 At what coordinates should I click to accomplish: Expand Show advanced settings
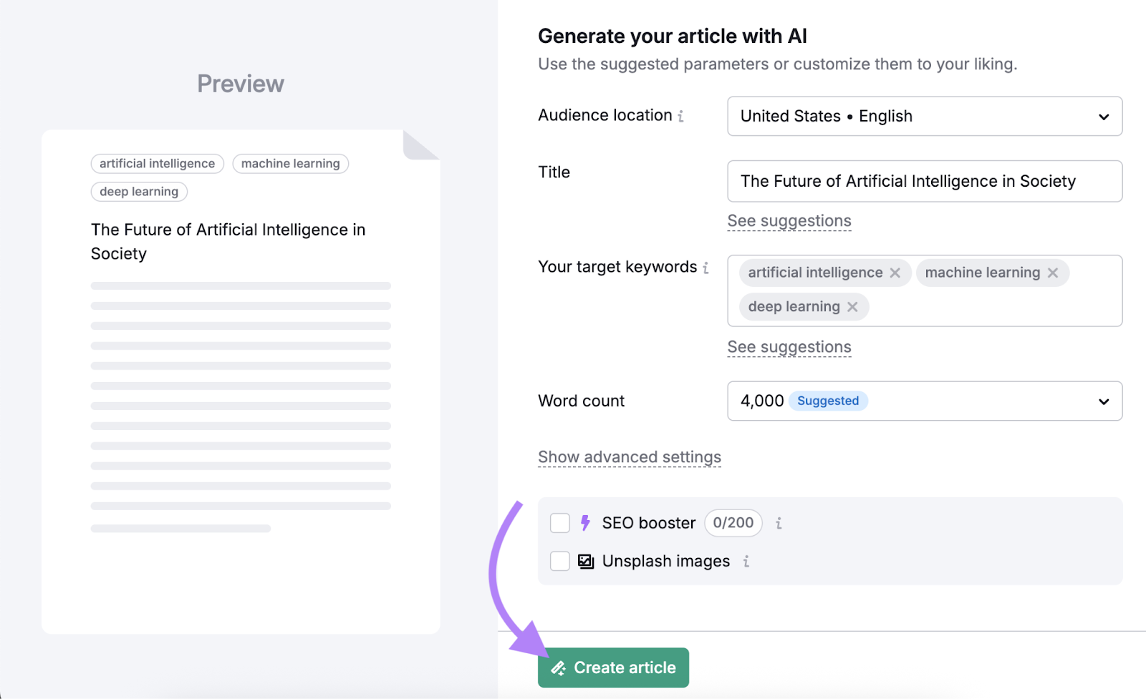click(x=629, y=456)
